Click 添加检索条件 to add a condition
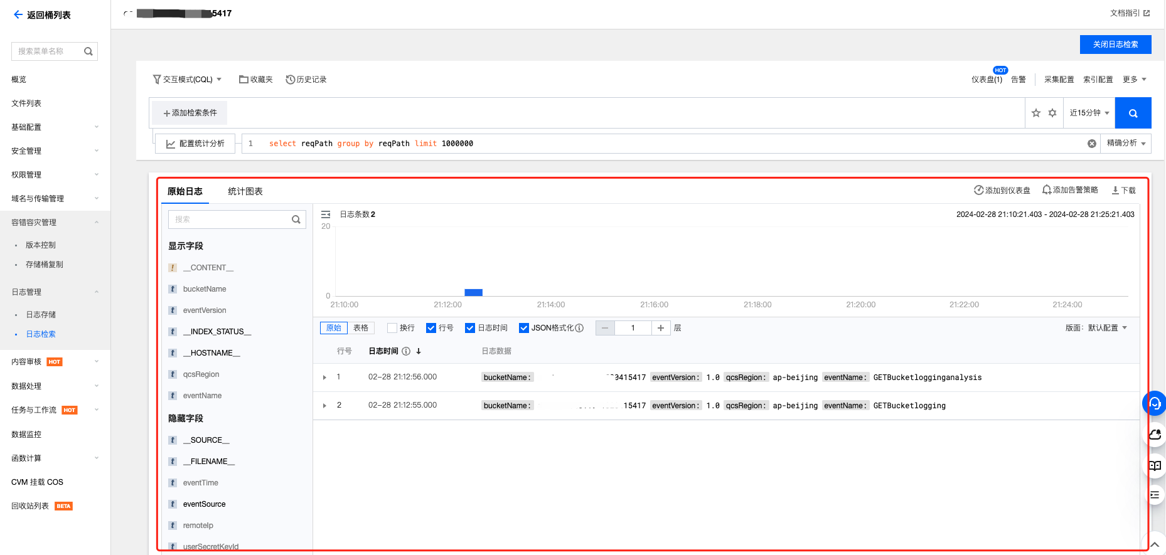The image size is (1166, 555). click(x=190, y=113)
